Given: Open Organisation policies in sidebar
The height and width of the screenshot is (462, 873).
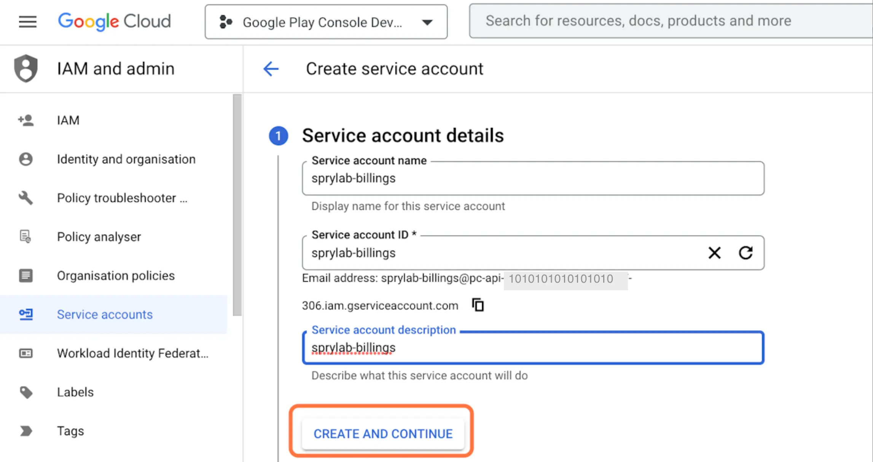Looking at the screenshot, I should [x=113, y=275].
